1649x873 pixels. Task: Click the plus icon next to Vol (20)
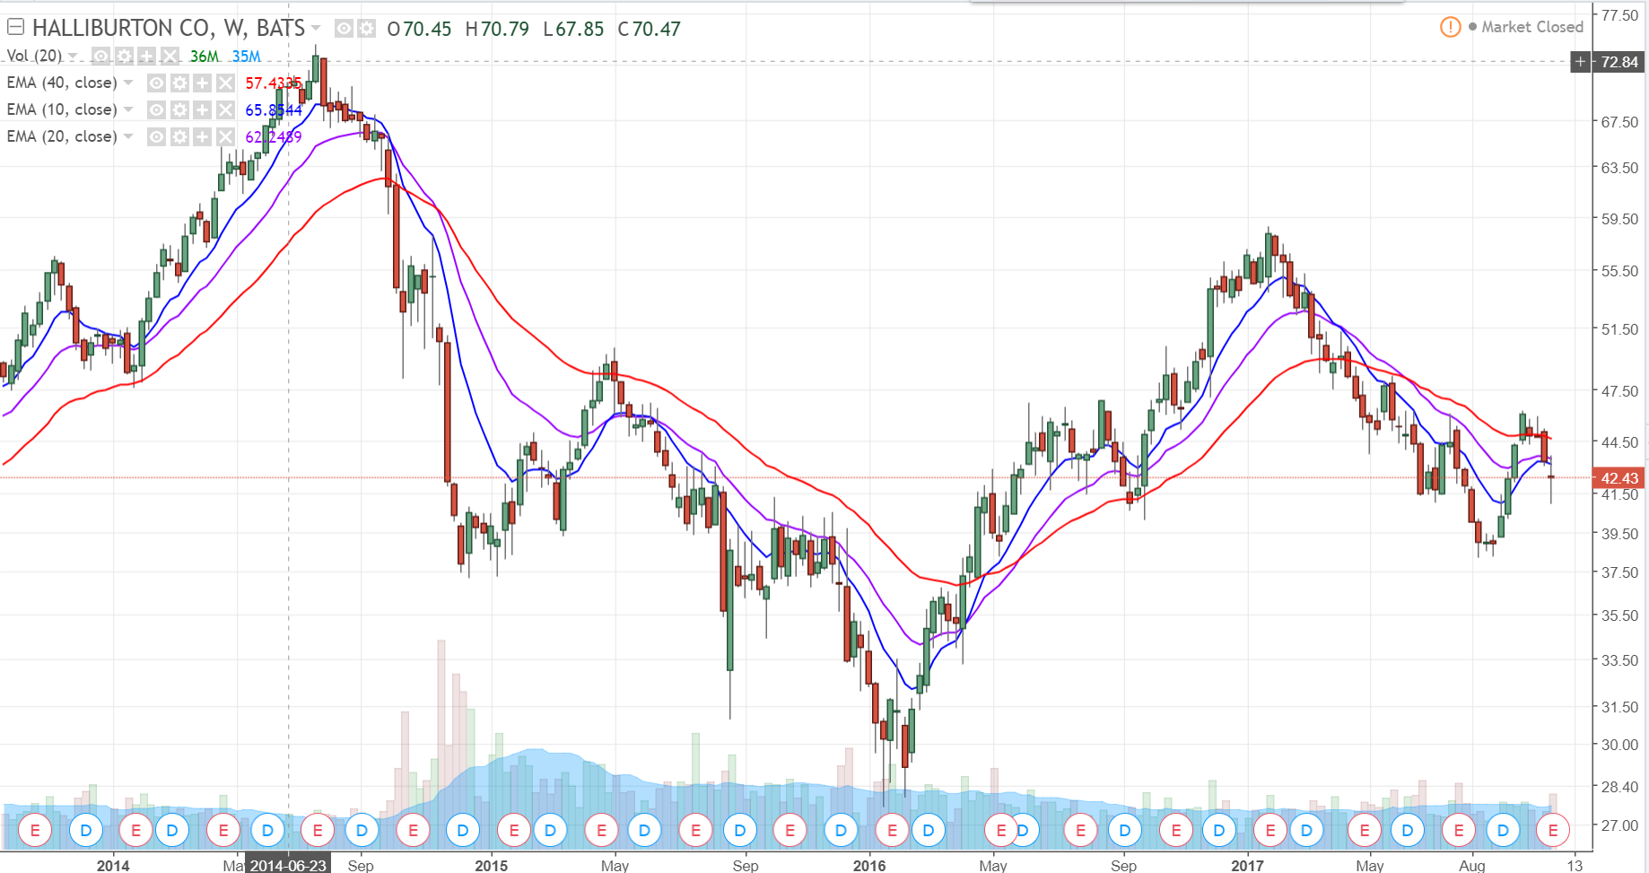point(146,57)
